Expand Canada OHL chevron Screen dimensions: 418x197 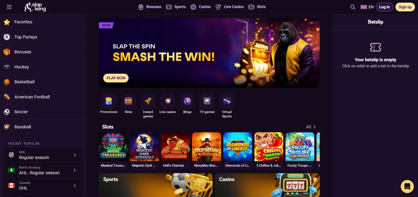(x=75, y=185)
